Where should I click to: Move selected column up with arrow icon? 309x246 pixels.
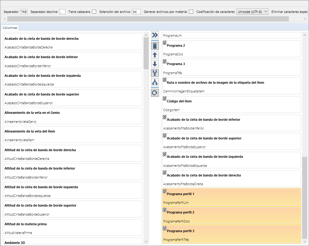[x=155, y=55]
